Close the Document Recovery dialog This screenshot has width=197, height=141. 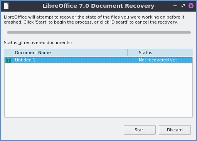(191, 6)
